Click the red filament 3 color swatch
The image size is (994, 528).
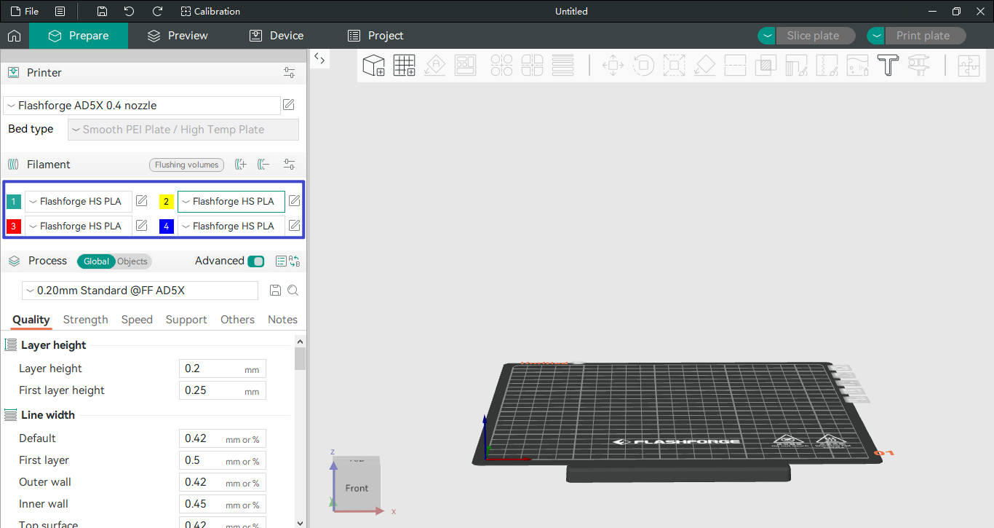coord(14,226)
